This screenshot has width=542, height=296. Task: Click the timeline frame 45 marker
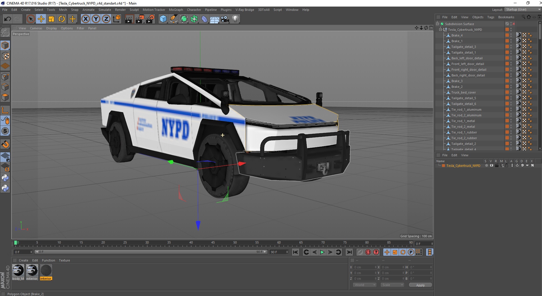pyautogui.click(x=213, y=243)
